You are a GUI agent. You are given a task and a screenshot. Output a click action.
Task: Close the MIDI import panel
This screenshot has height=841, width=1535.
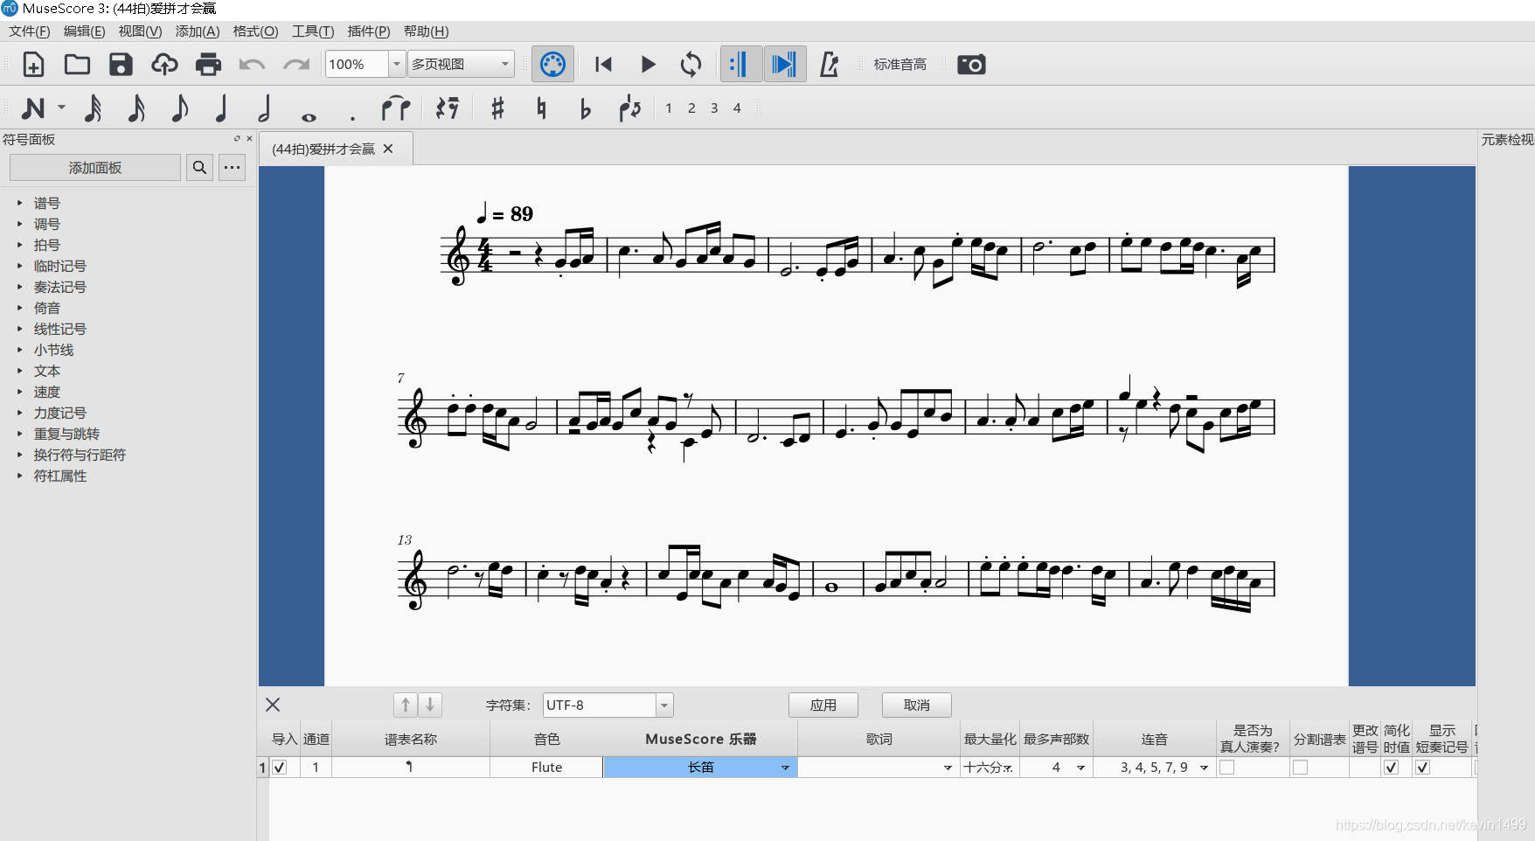coord(273,705)
